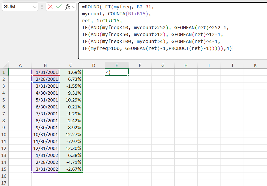Click cell containing 12.27% return
This screenshot has width=267, height=186.
pos(70,134)
